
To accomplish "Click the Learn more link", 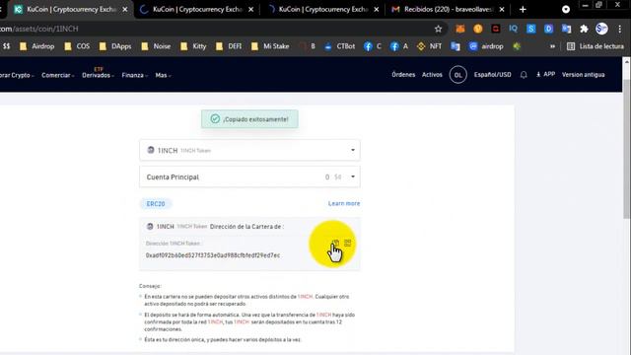I will click(x=344, y=203).
